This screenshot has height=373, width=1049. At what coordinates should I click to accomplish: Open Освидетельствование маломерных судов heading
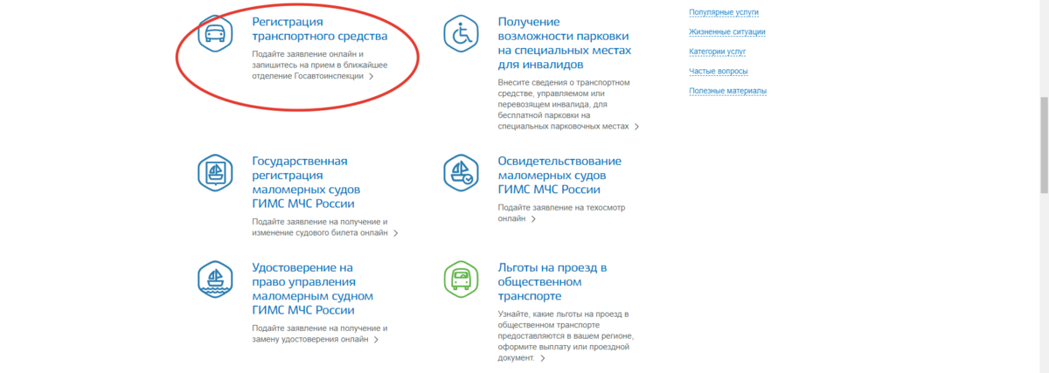tap(559, 176)
